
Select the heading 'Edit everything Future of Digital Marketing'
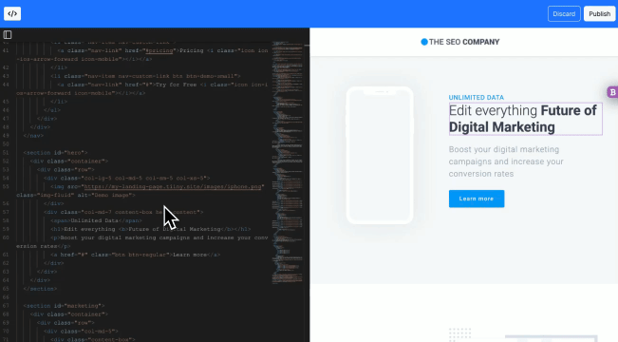tap(525, 119)
